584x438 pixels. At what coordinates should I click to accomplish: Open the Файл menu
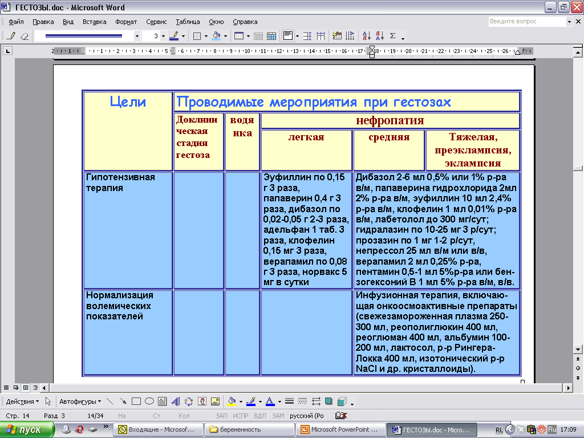16,22
